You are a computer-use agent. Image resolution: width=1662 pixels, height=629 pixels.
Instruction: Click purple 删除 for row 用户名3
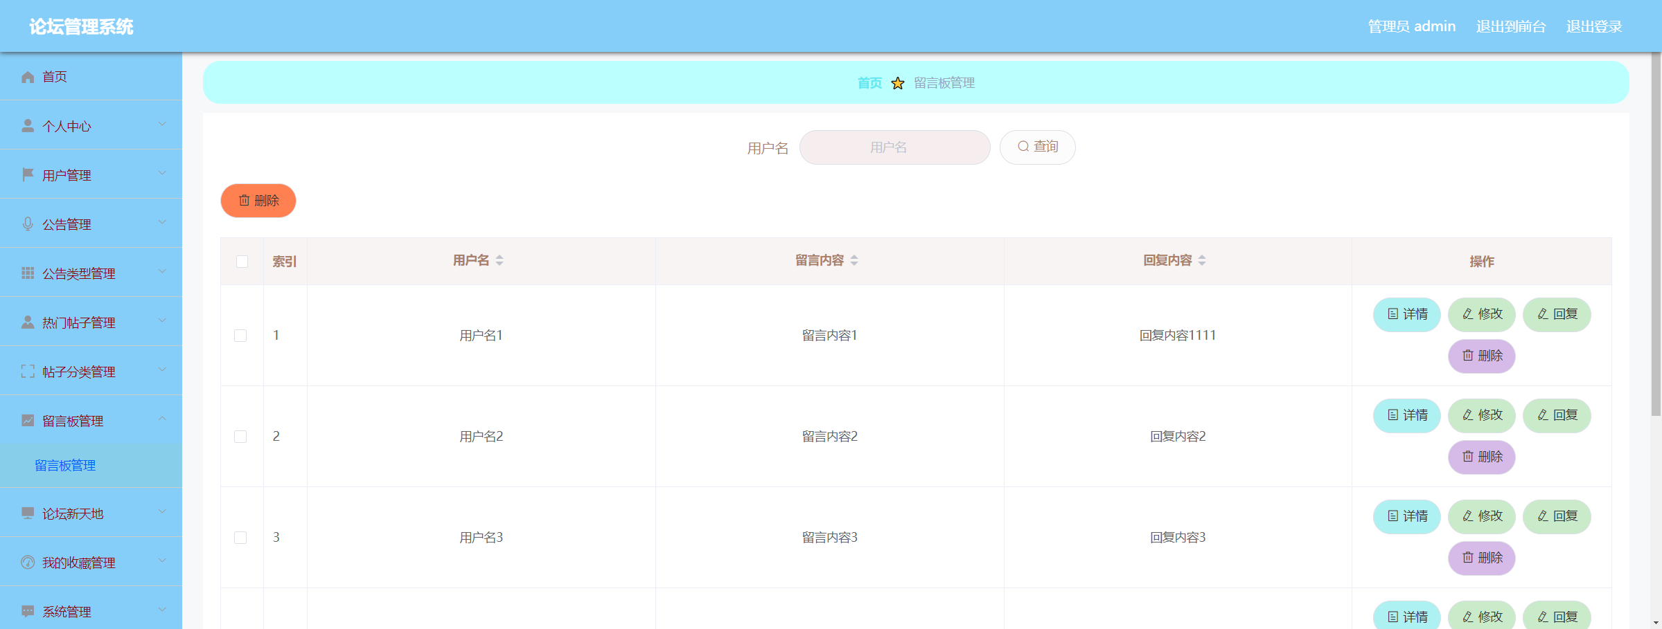(x=1482, y=558)
